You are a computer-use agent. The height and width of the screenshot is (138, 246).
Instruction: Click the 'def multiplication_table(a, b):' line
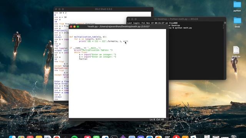pos(88,37)
